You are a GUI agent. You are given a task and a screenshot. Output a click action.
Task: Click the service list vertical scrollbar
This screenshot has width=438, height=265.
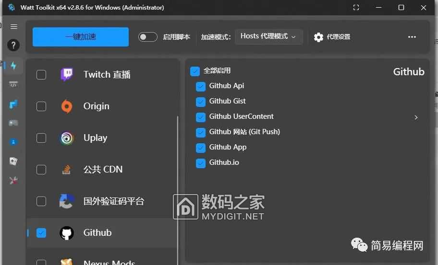pyautogui.click(x=178, y=190)
